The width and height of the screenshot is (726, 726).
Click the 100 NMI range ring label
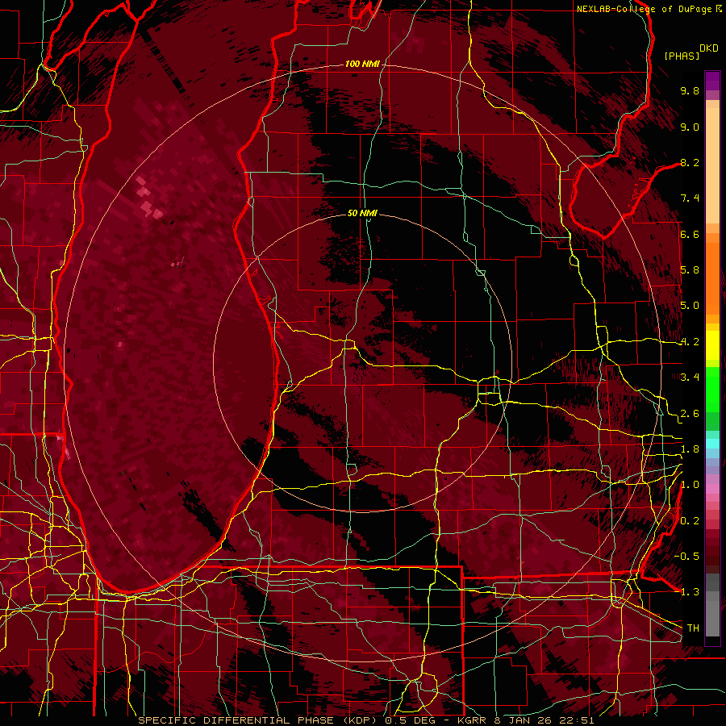coord(362,64)
